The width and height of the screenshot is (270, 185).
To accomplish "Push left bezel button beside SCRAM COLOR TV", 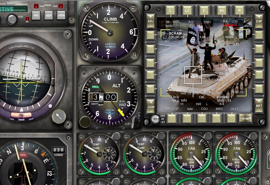I will point(150,35).
